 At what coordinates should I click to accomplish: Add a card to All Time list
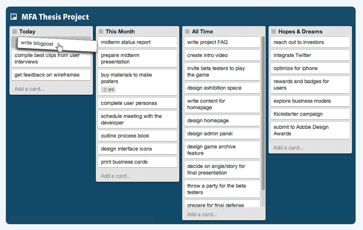click(202, 215)
